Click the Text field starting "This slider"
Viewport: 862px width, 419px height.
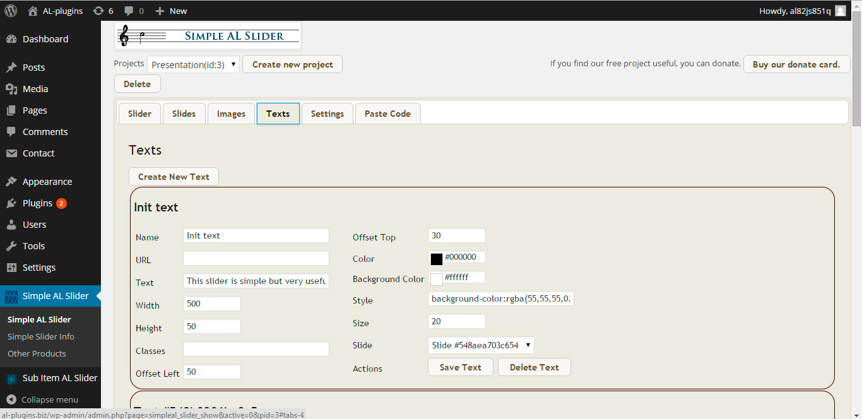[256, 281]
